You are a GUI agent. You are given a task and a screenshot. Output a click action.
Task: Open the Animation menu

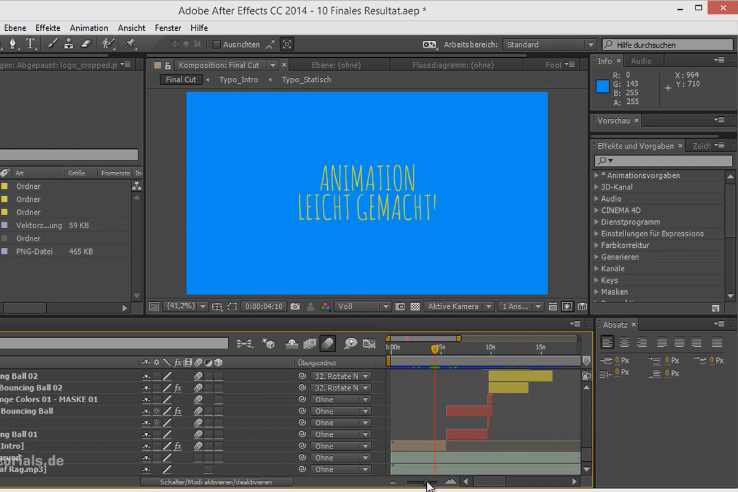click(x=89, y=28)
